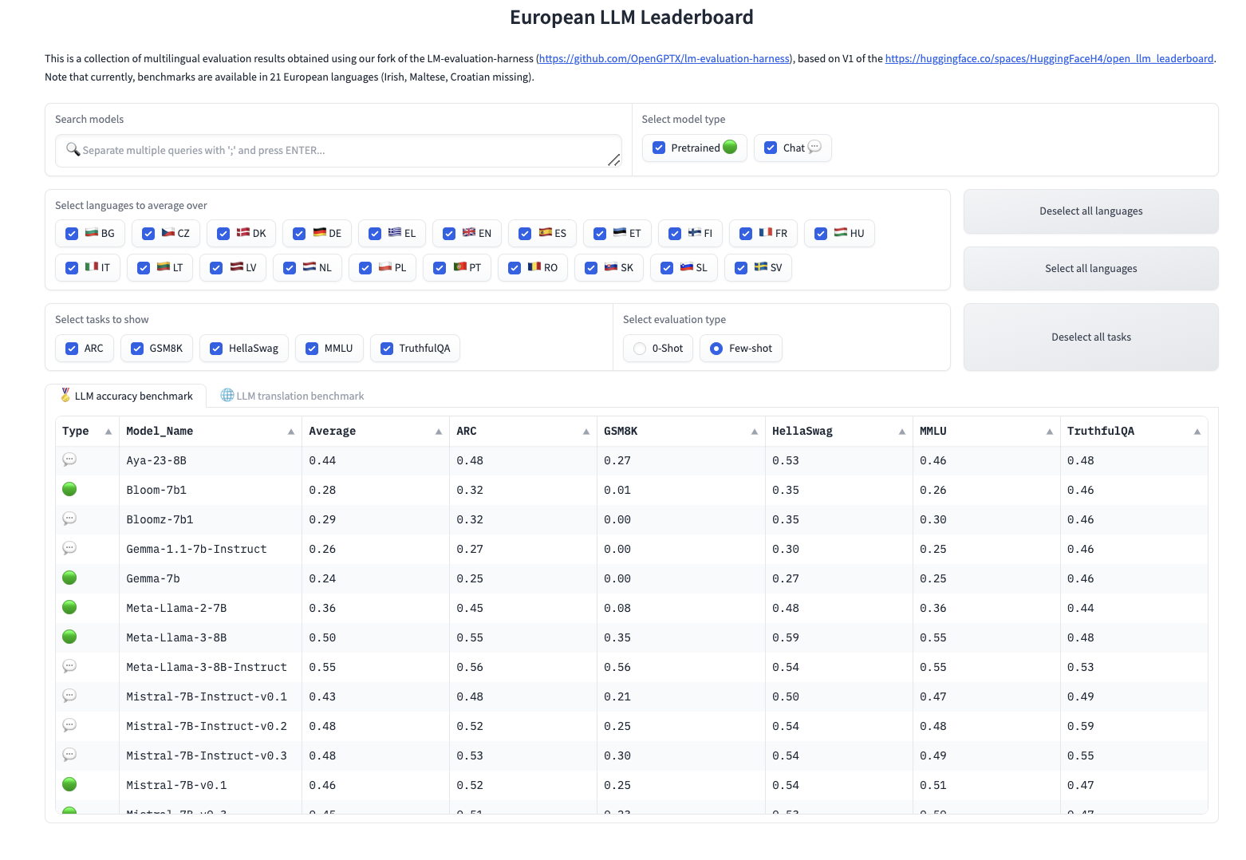Click the Bulgarian flag icon next to BG
Screen dimensions: 1246x860
click(92, 233)
